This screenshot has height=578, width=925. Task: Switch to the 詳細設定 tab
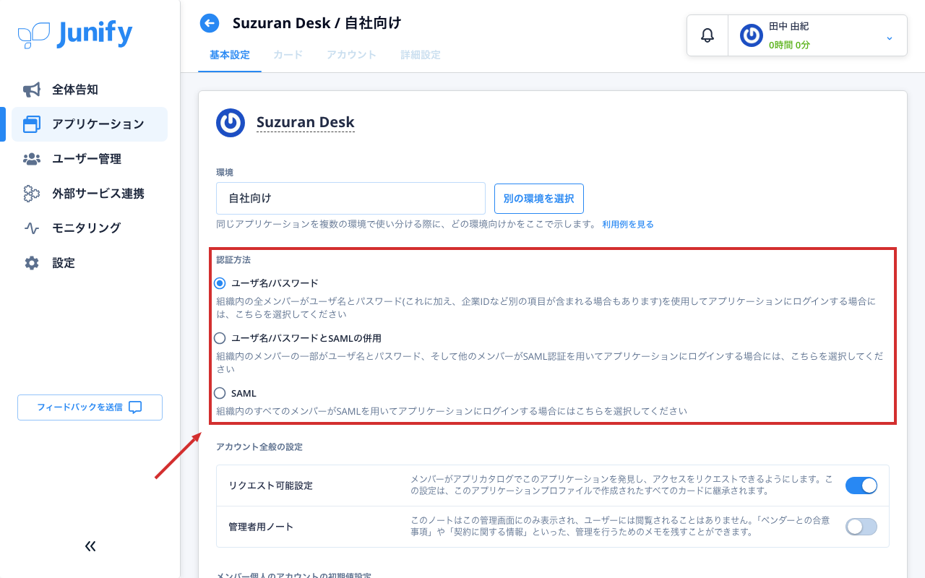pyautogui.click(x=421, y=55)
